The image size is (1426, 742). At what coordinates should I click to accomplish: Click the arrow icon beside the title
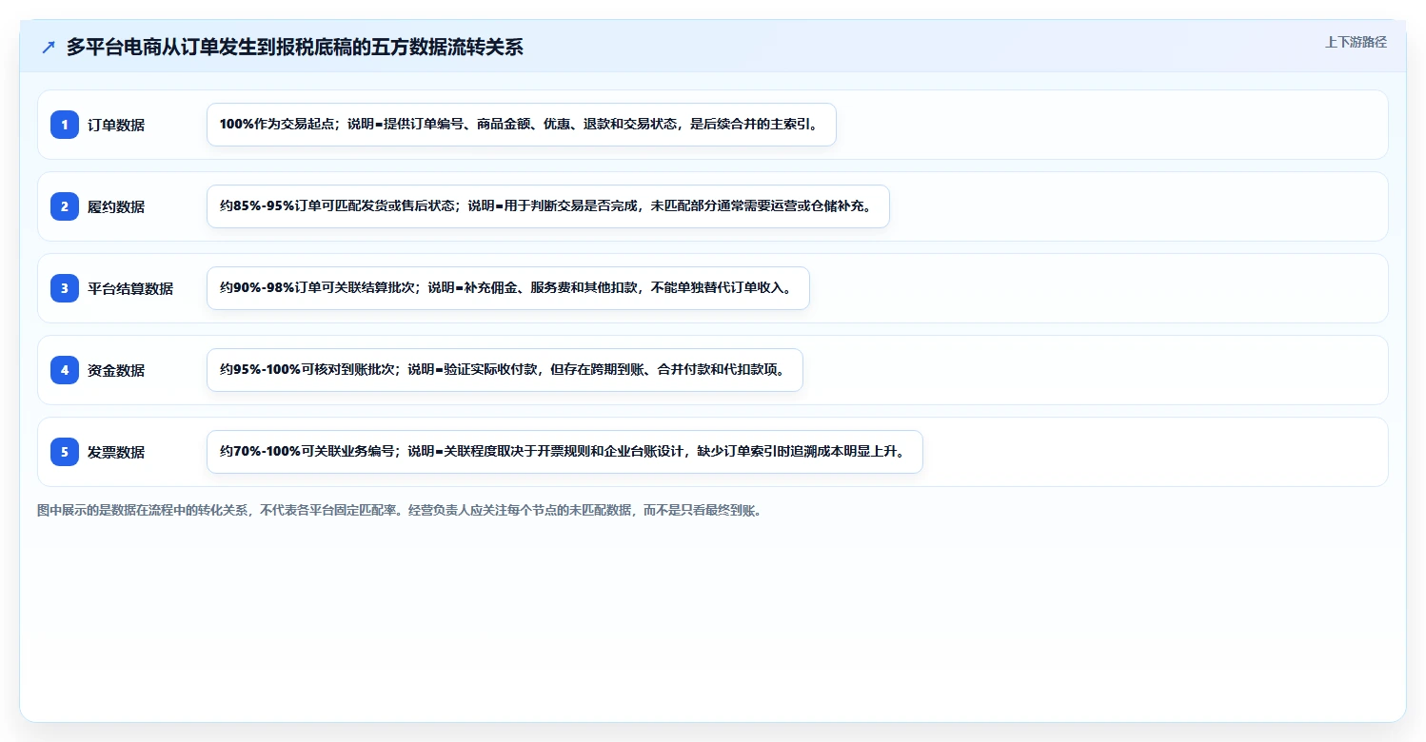point(49,48)
